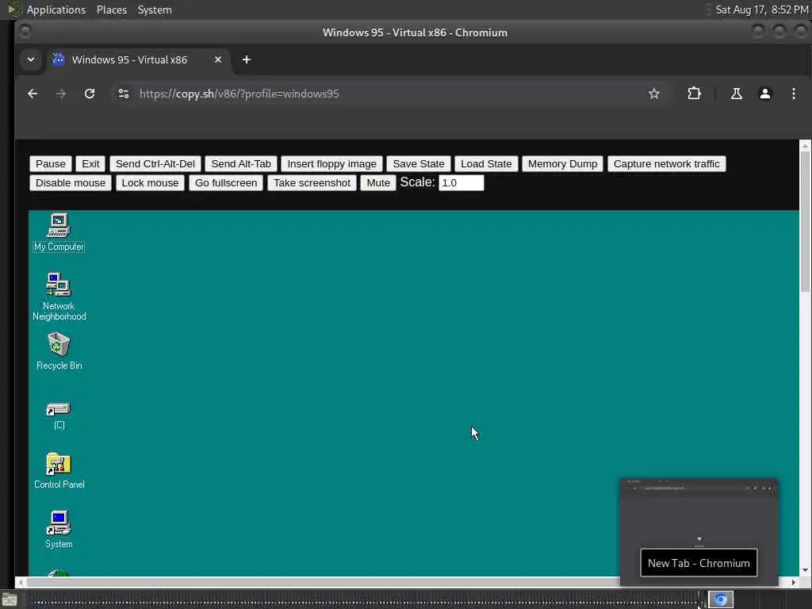Open the Chromium three-dot menu

click(x=793, y=94)
